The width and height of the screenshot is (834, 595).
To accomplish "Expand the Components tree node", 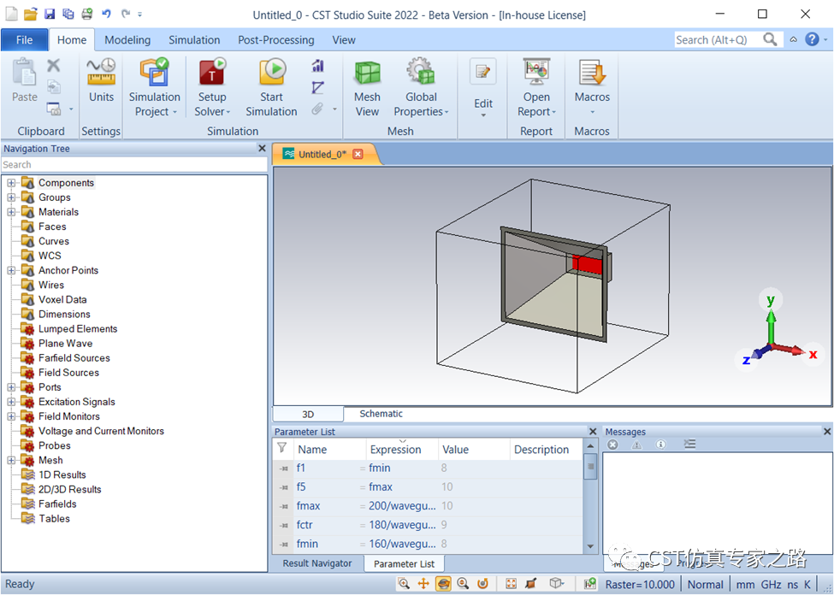I will (11, 183).
